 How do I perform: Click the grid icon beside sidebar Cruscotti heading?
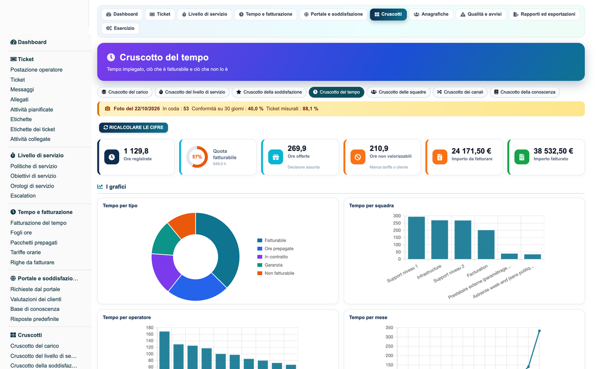[13, 335]
